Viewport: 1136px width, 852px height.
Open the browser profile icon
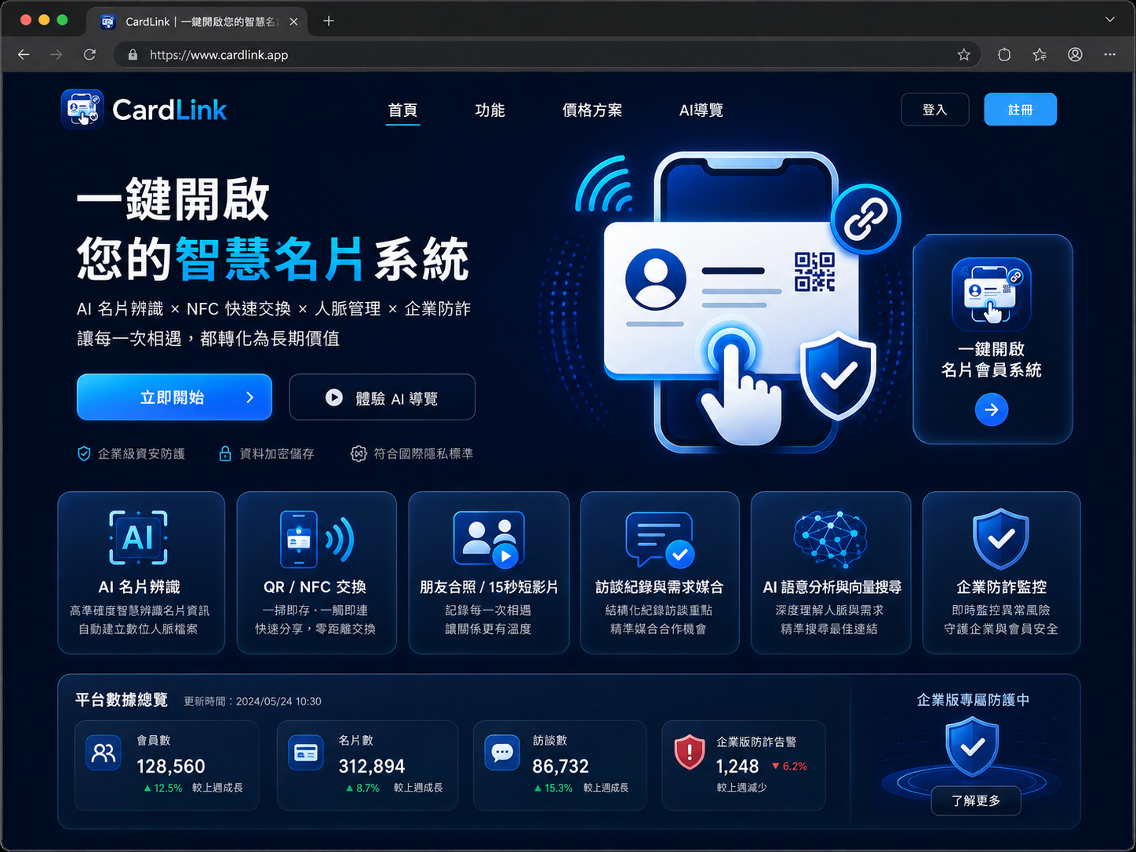coord(1075,55)
